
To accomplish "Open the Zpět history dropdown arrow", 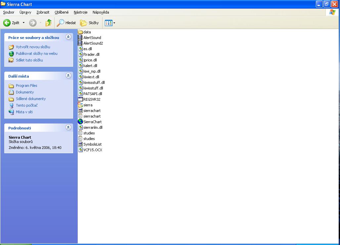I will (x=23, y=23).
